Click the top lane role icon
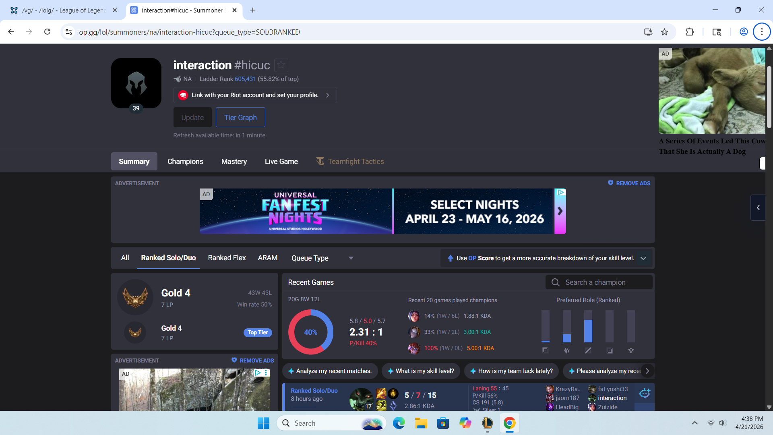The width and height of the screenshot is (773, 435). coord(545,350)
